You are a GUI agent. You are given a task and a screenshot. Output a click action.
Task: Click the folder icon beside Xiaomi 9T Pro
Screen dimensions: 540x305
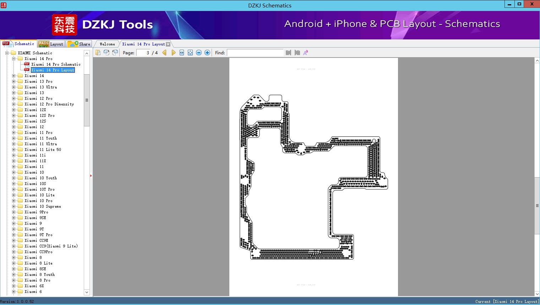click(x=20, y=235)
